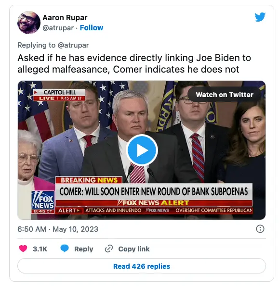Click the Aaron Rupar display name
Screen dimensions: 279x286
click(x=65, y=18)
